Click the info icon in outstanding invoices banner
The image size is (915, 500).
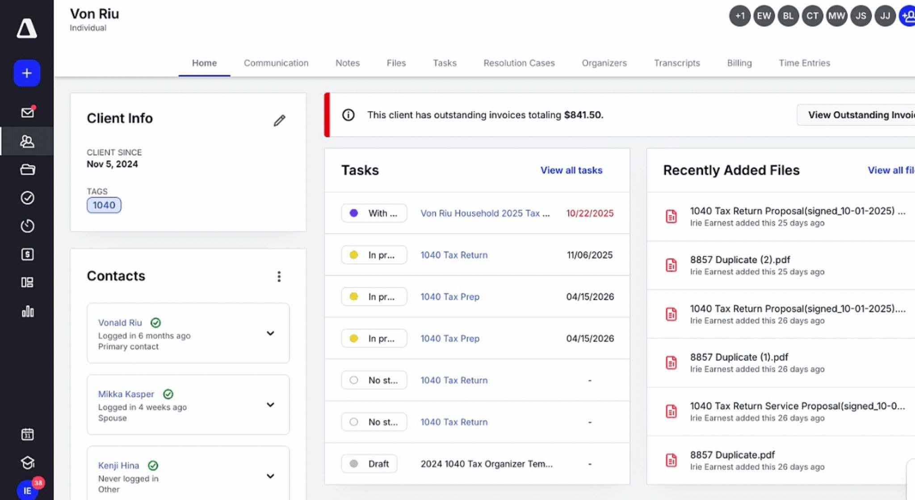point(348,115)
